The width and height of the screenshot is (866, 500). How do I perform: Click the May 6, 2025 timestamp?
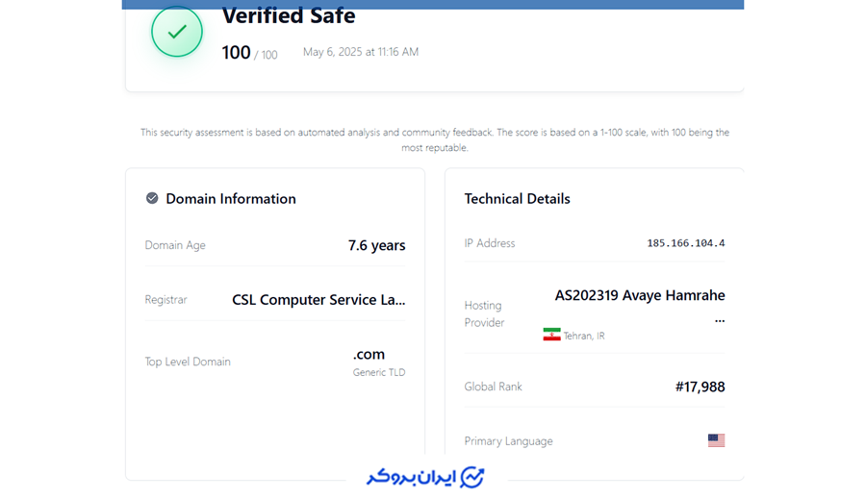click(x=361, y=52)
